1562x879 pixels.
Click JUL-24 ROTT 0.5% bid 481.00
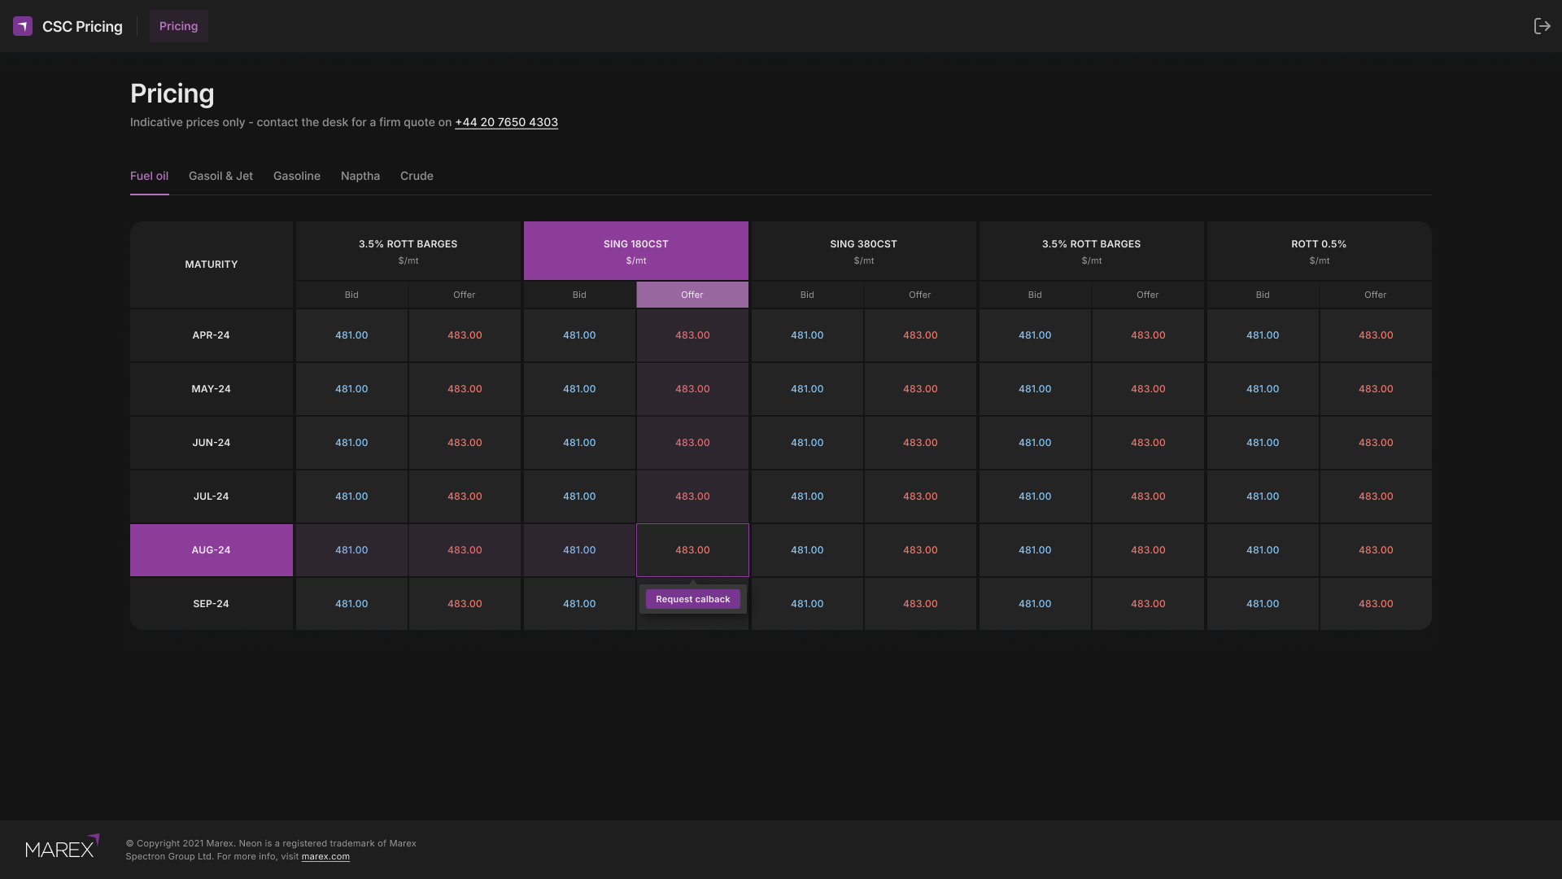[1263, 496]
